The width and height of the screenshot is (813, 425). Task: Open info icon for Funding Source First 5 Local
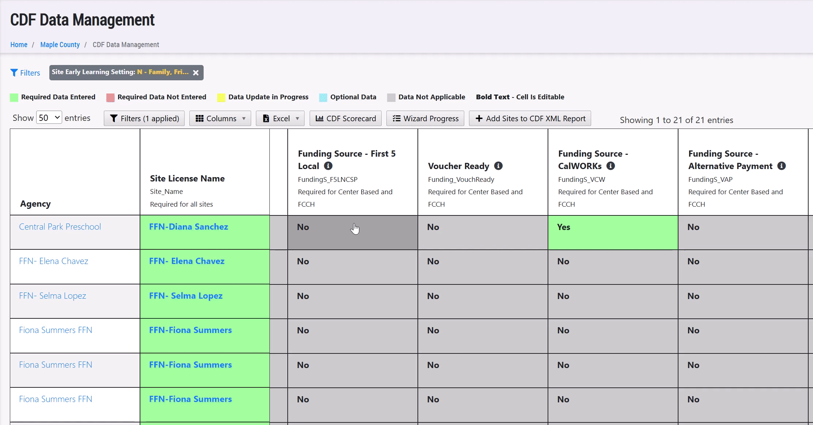(328, 166)
